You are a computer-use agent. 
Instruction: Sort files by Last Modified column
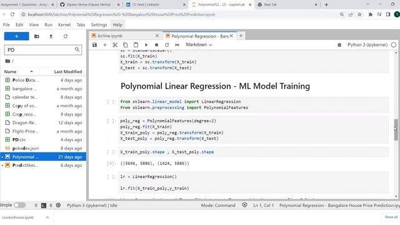click(68, 72)
